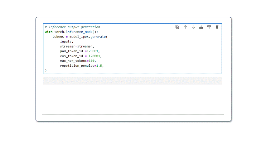
Task: Click the pad_token_id value 128001
Action: click(x=93, y=51)
